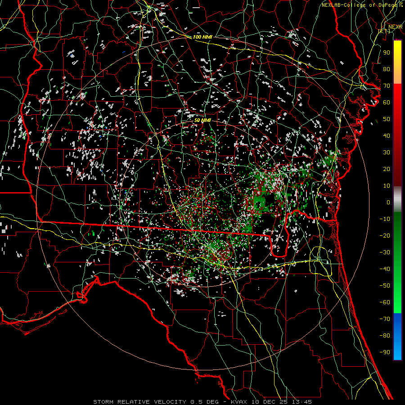
Task: Click the 50 label on velocity scale
Action: pyautogui.click(x=387, y=119)
